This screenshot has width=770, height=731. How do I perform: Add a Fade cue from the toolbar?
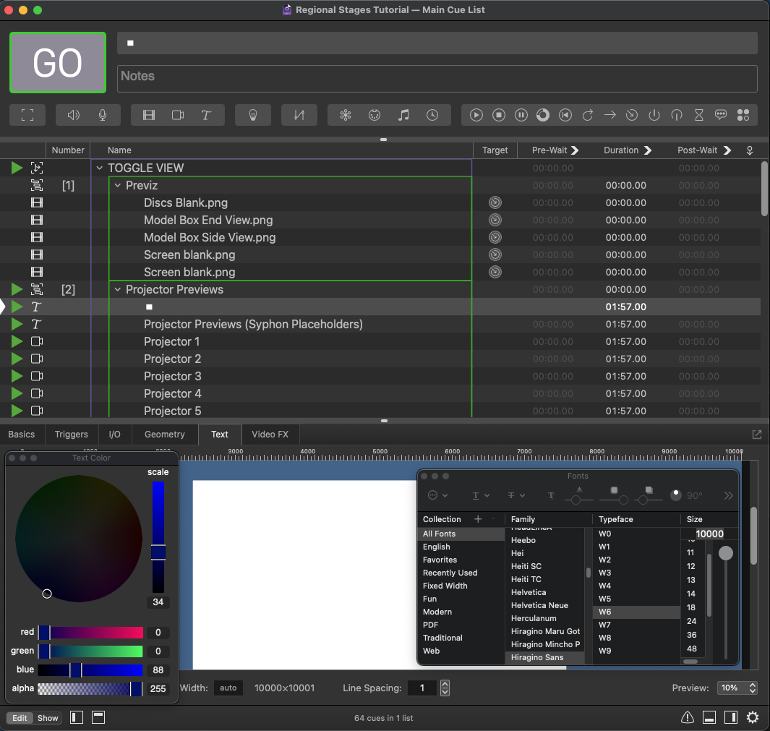click(x=299, y=115)
